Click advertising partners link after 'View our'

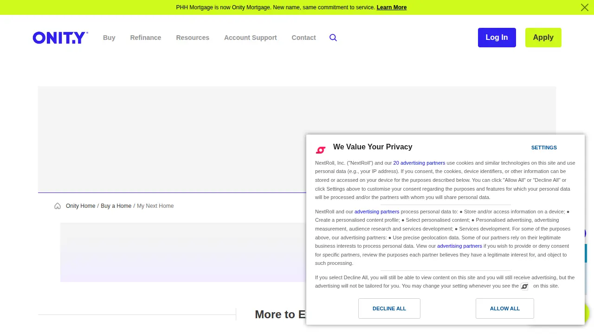[x=459, y=246]
